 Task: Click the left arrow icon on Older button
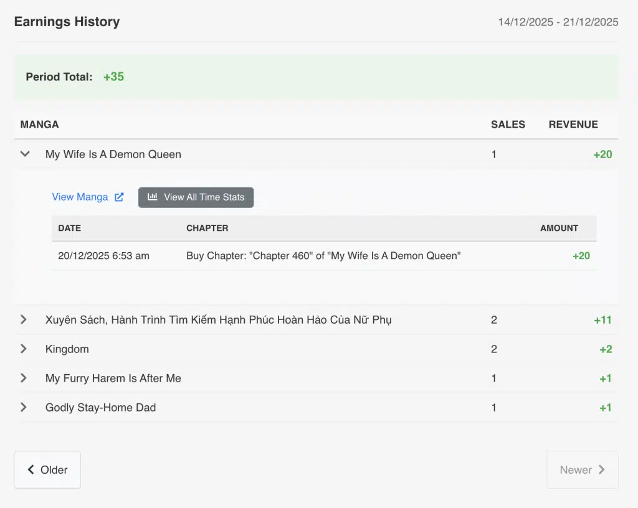31,470
